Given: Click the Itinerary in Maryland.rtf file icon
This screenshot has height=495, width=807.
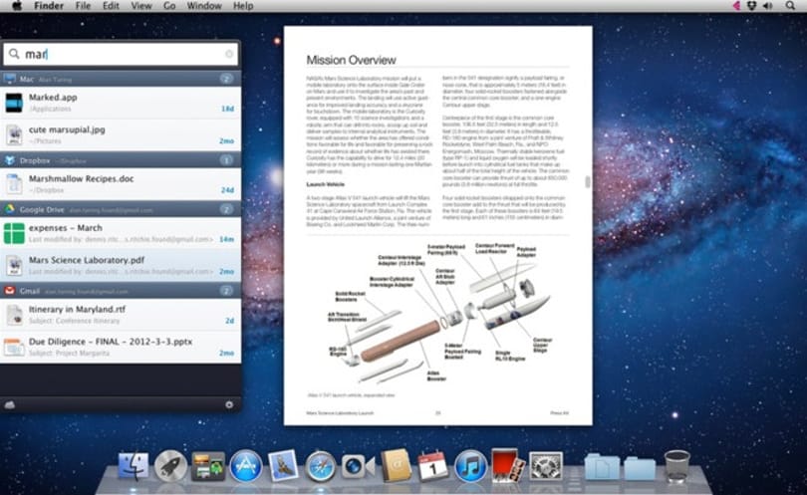Looking at the screenshot, I should click(14, 315).
